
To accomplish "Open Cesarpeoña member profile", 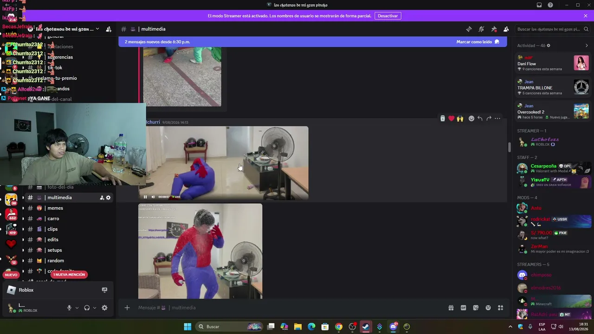I will pos(553,168).
